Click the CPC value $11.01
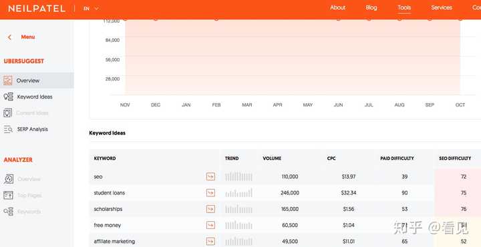This screenshot has width=481, height=247. [349, 242]
